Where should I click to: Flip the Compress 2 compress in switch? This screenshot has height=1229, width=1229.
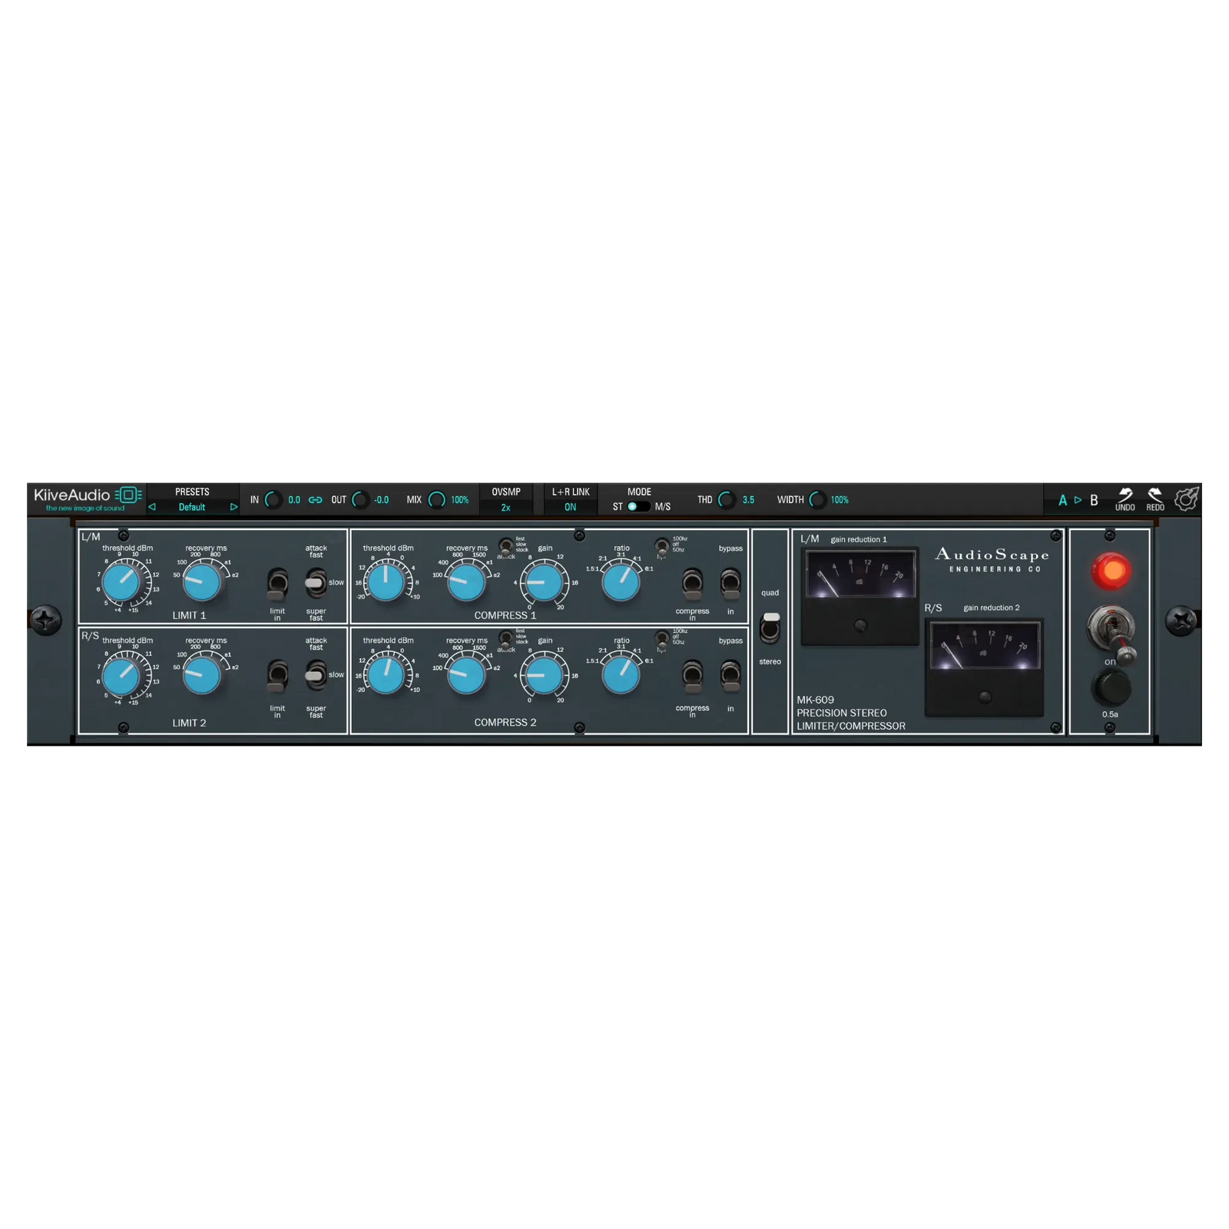692,677
